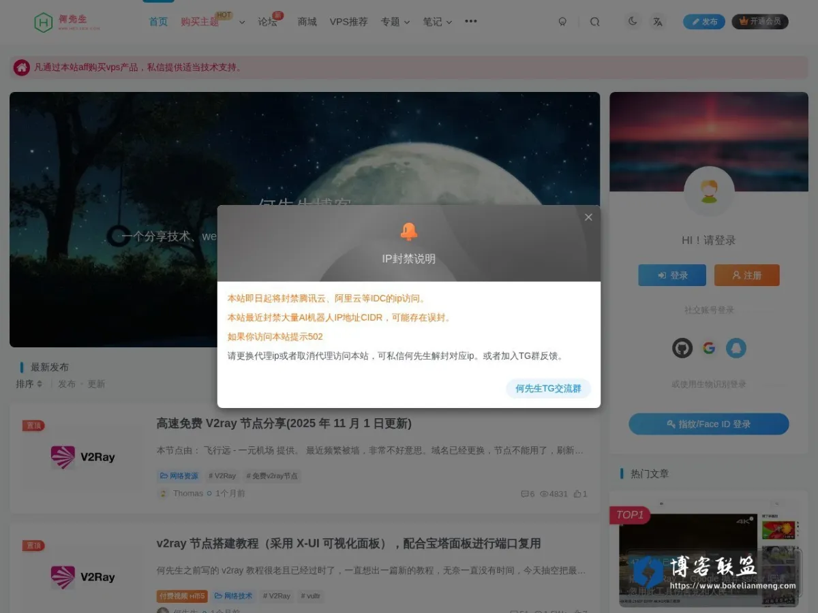This screenshot has height=613, width=818.
Task: Click the # 免费v2ray节点 tag
Action: pyautogui.click(x=272, y=475)
